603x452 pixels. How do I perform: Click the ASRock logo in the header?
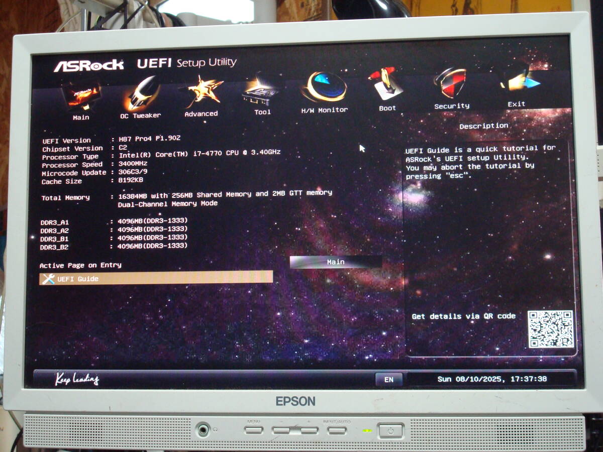(89, 65)
